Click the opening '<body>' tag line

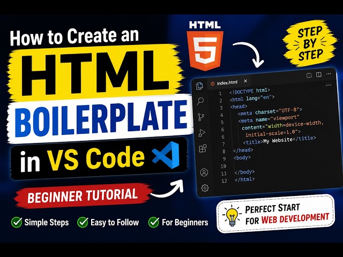[242, 157]
